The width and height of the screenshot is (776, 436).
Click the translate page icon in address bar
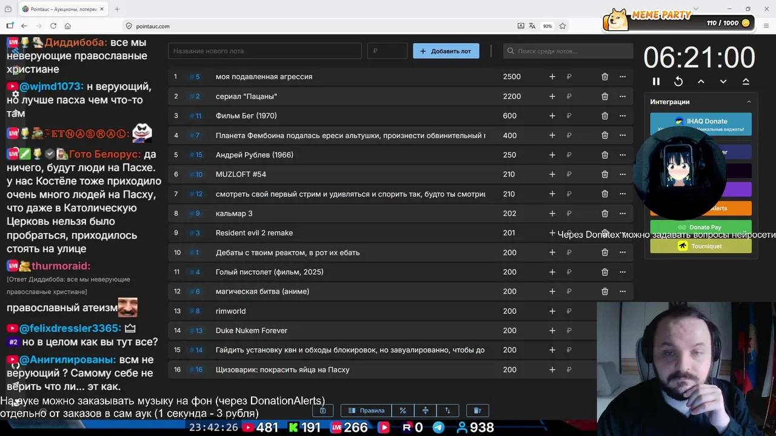[x=532, y=26]
